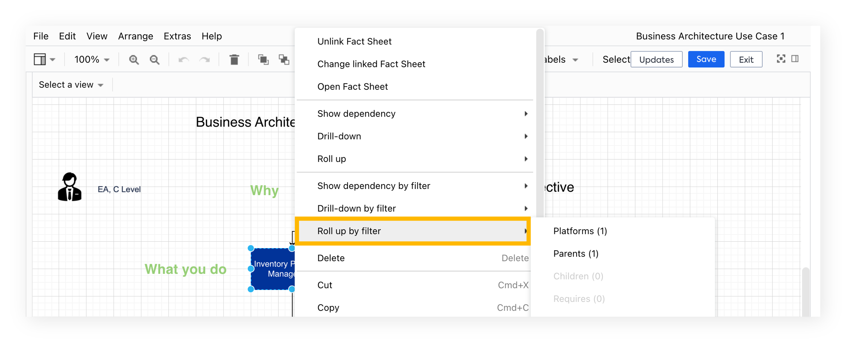Expand Drill-down by filter submenu
This screenshot has width=852, height=348.
pyautogui.click(x=415, y=208)
